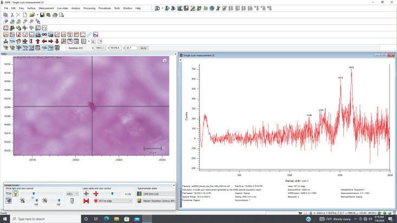Screen dimensions: 397x223
Task: Click the red laser shutter icon
Action: click(86, 201)
